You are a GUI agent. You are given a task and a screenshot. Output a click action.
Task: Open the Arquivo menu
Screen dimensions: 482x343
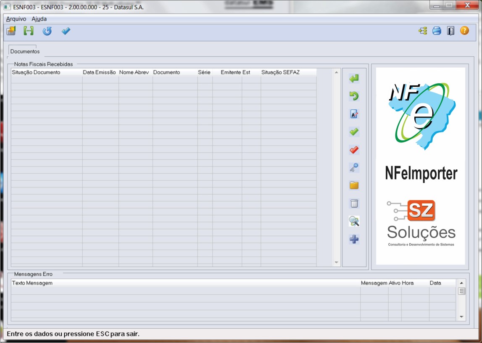(x=16, y=19)
